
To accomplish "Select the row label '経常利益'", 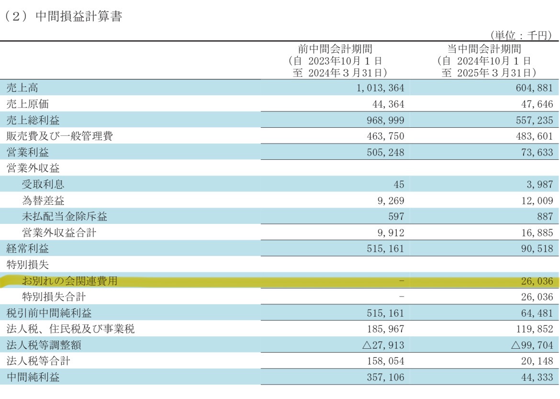I will point(27,248).
